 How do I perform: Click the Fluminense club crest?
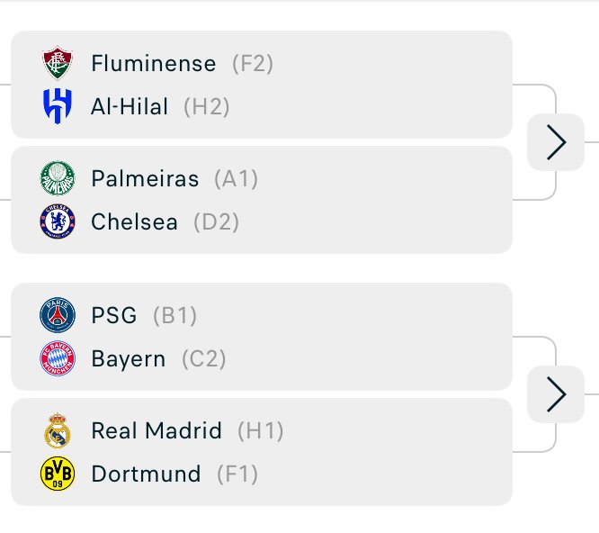point(58,63)
